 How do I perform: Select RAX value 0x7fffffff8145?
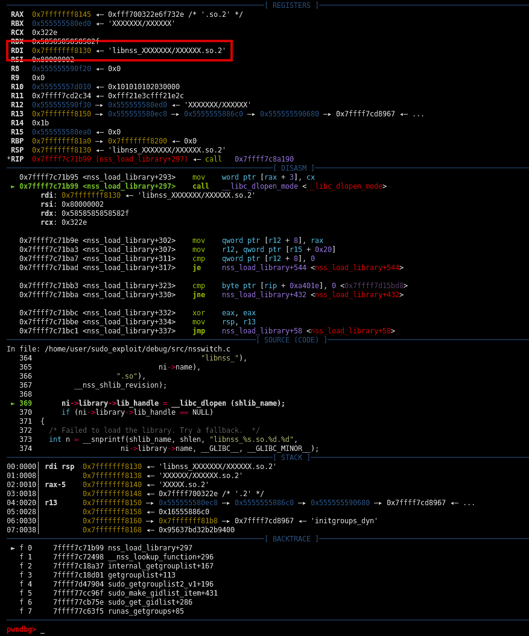[x=62, y=14]
